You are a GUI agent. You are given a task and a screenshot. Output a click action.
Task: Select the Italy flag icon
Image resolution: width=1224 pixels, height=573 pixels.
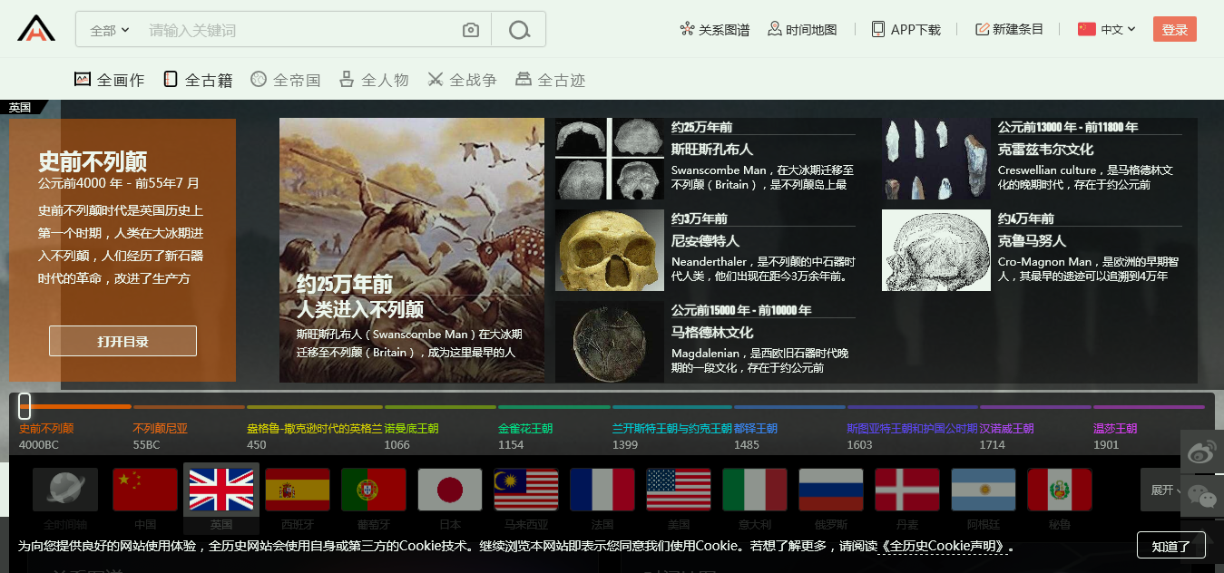pyautogui.click(x=755, y=490)
